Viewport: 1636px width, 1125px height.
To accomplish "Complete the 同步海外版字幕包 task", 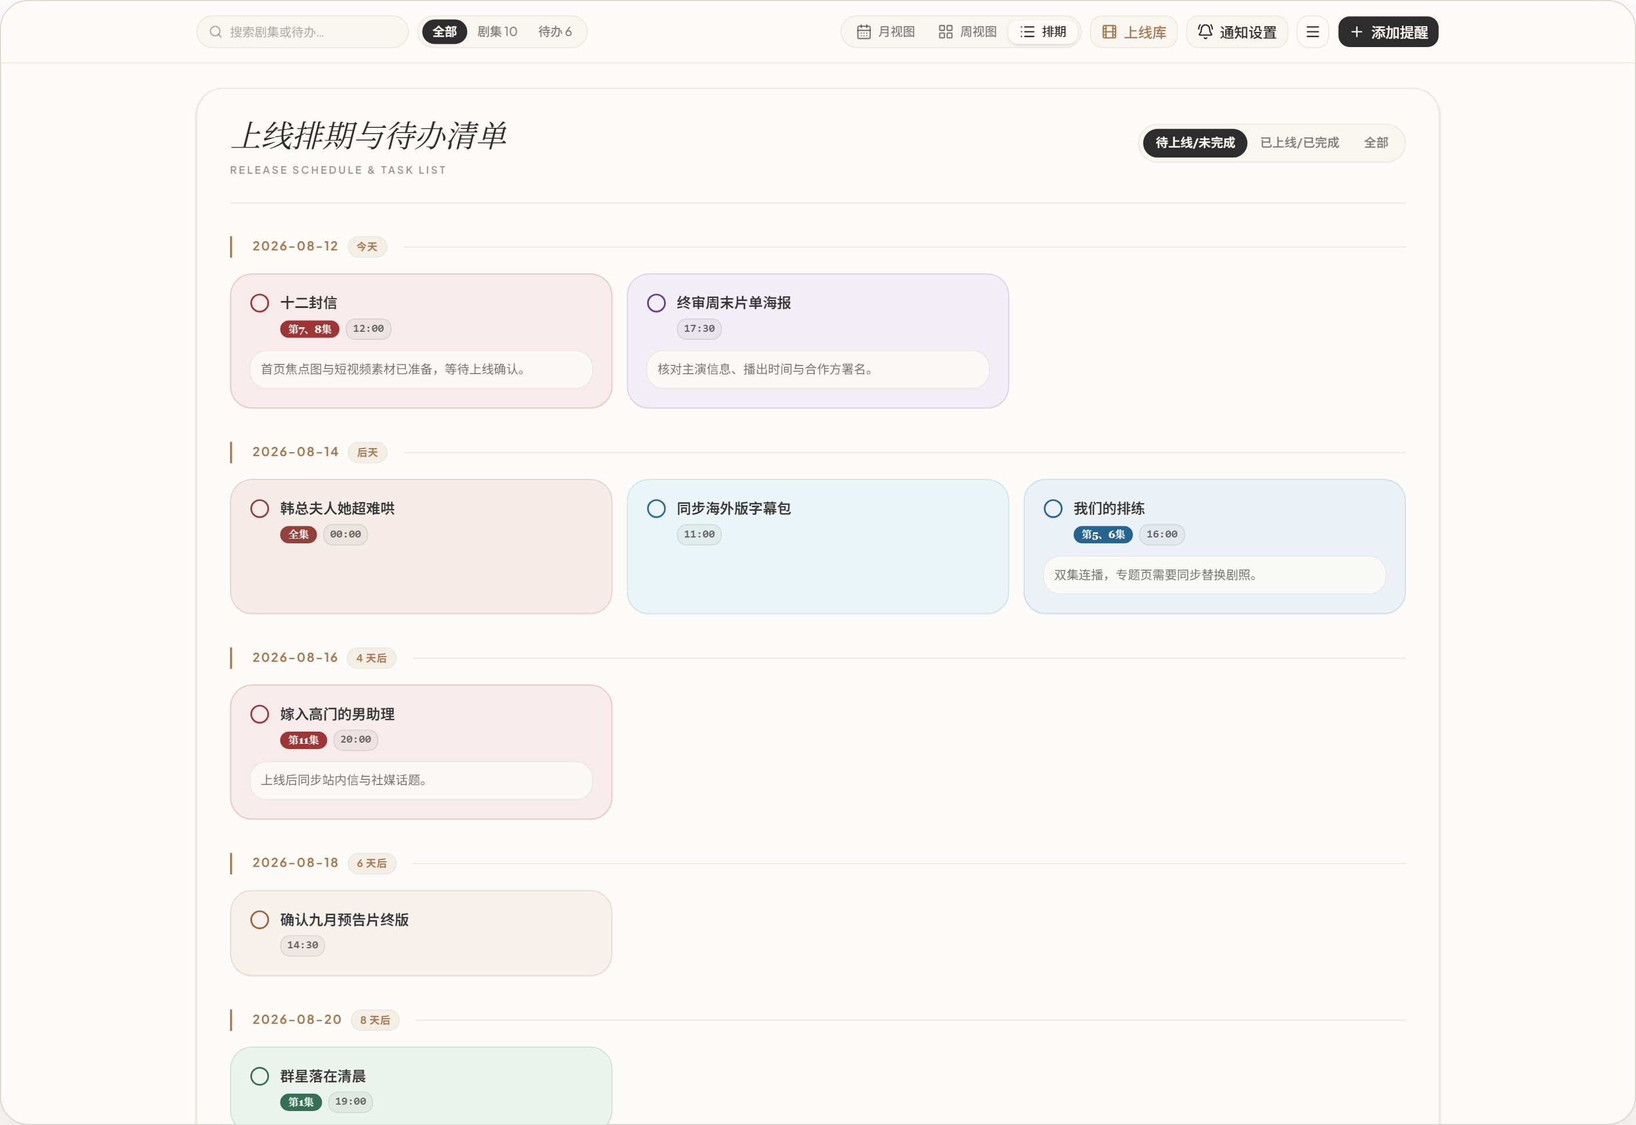I will pyautogui.click(x=656, y=509).
